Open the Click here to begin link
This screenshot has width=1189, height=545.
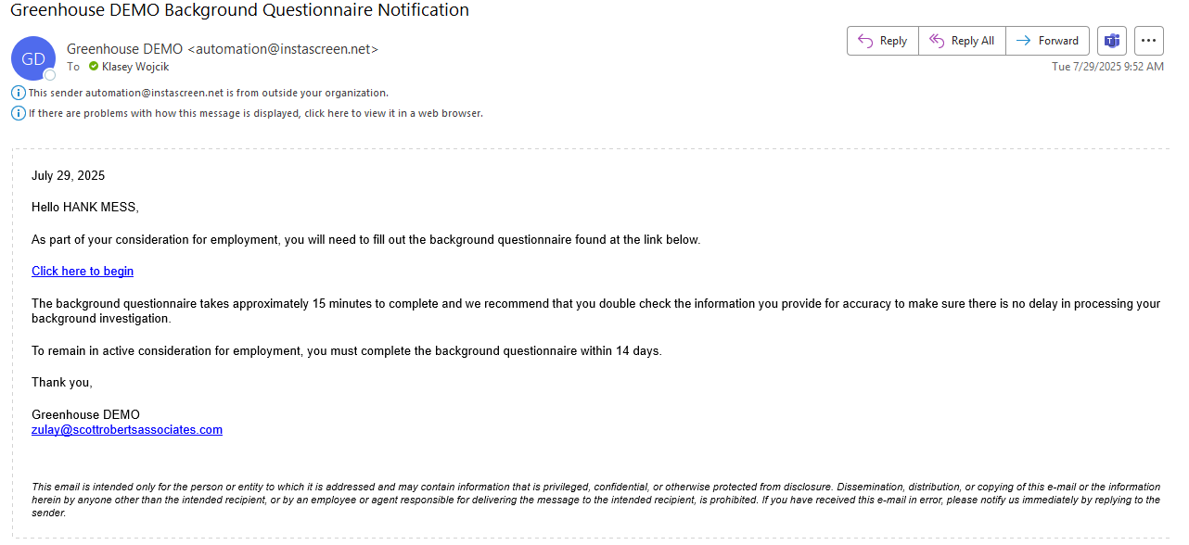pyautogui.click(x=83, y=272)
